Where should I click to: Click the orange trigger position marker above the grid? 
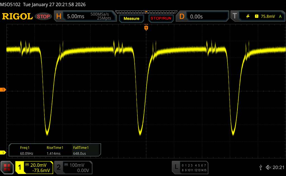[x=146, y=28]
